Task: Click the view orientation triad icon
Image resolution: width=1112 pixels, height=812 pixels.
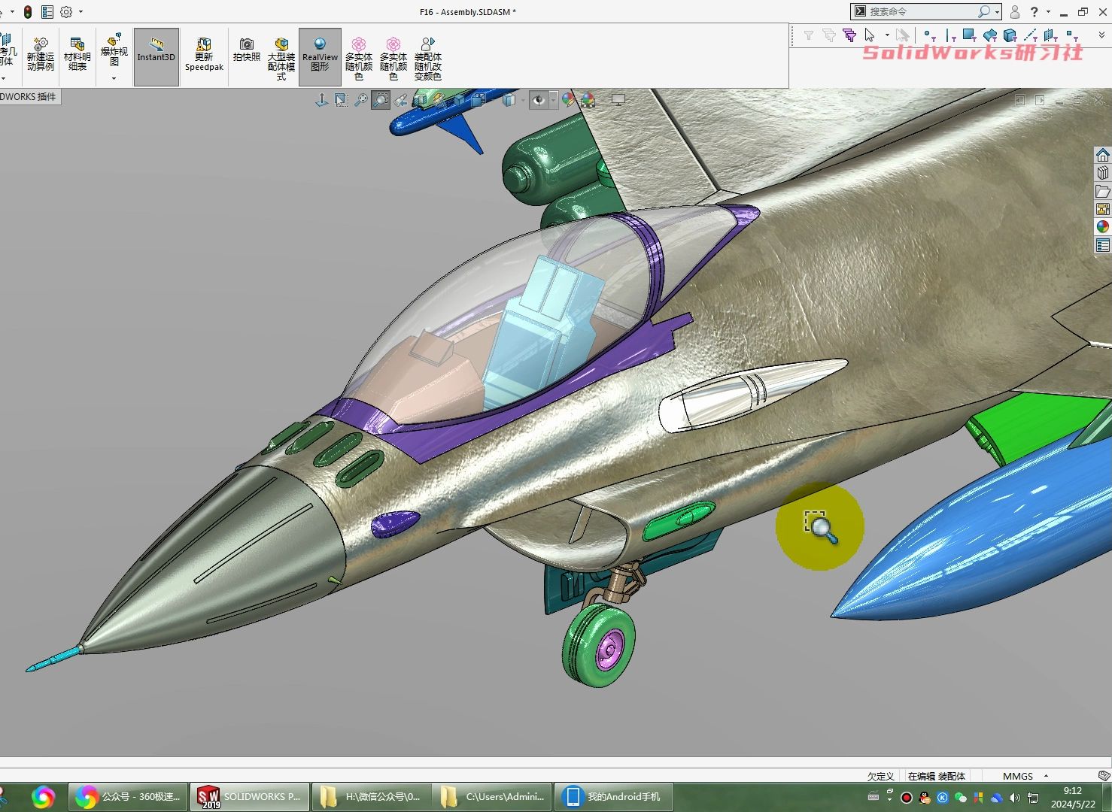Action: (321, 100)
